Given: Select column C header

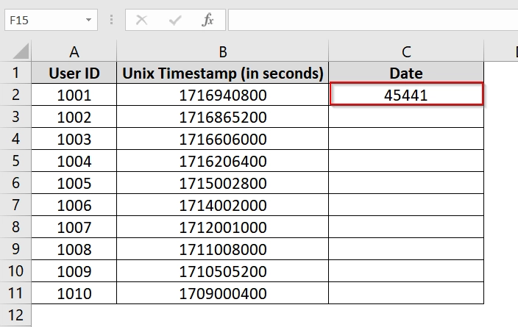Looking at the screenshot, I should click(406, 51).
